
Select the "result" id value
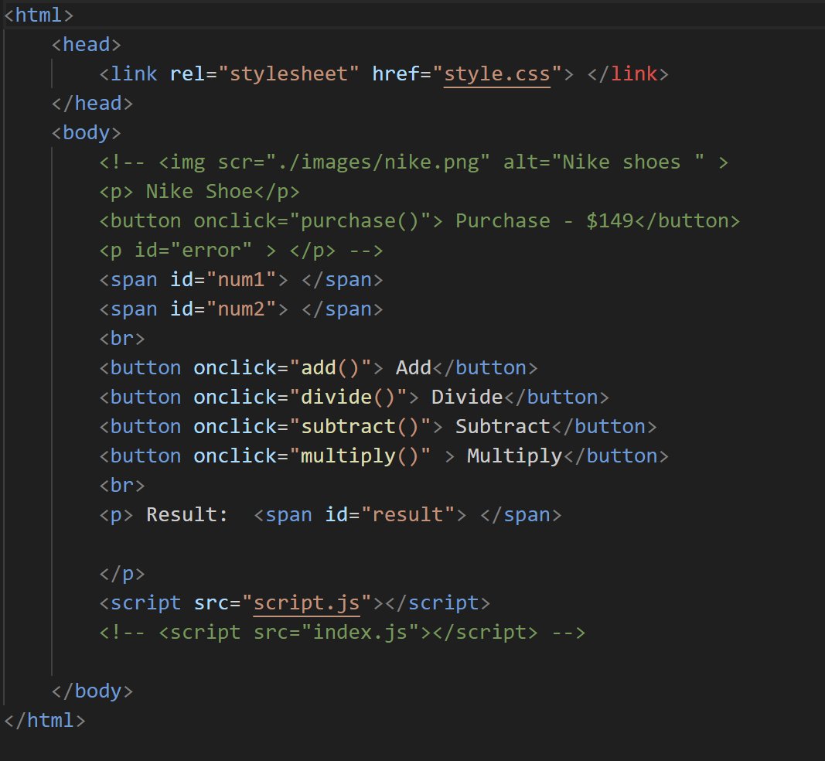(x=407, y=515)
